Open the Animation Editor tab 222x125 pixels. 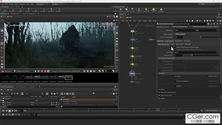(x=15, y=13)
